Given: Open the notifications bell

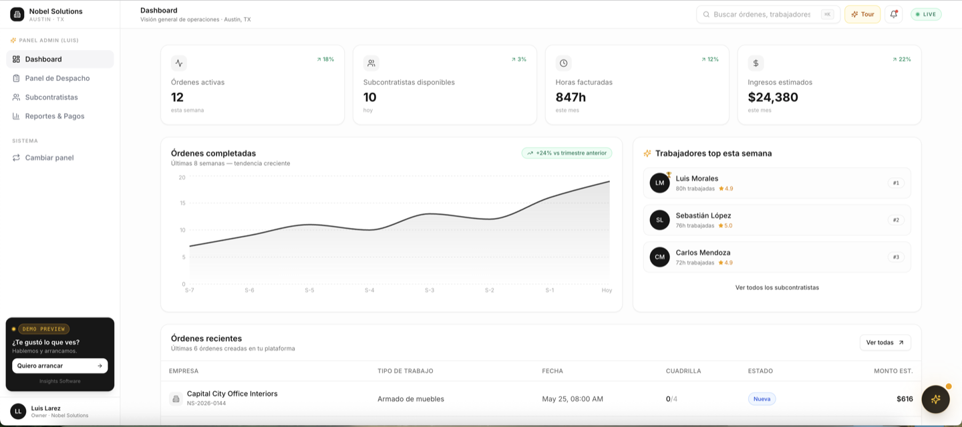Looking at the screenshot, I should (x=893, y=14).
